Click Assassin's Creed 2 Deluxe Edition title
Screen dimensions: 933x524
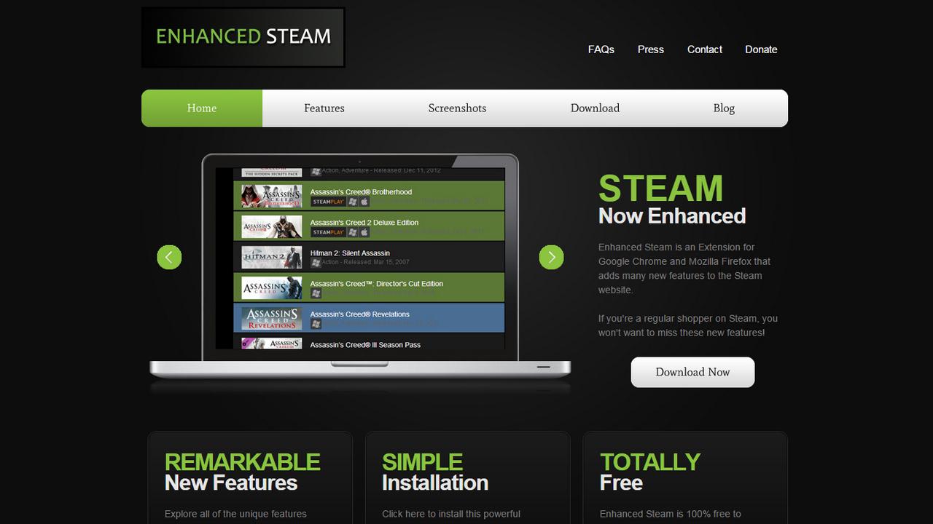pyautogui.click(x=364, y=223)
